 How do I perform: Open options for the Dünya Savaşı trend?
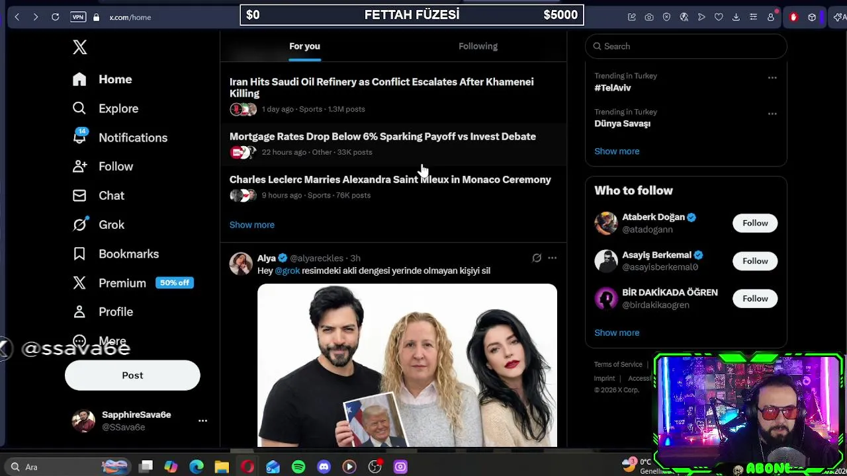click(x=772, y=114)
